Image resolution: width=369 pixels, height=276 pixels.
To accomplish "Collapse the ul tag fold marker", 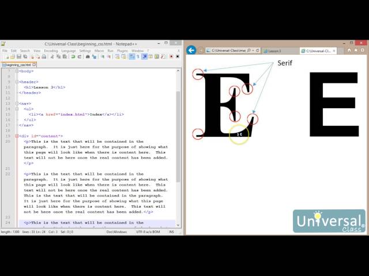I will tap(17, 109).
